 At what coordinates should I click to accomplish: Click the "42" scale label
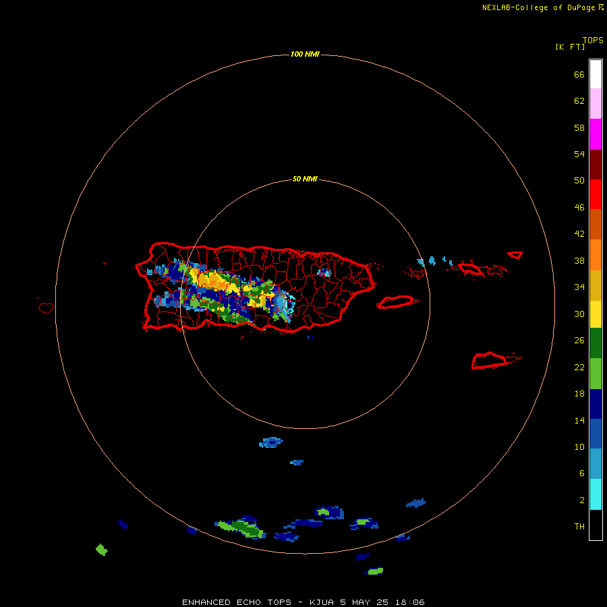pyautogui.click(x=579, y=234)
